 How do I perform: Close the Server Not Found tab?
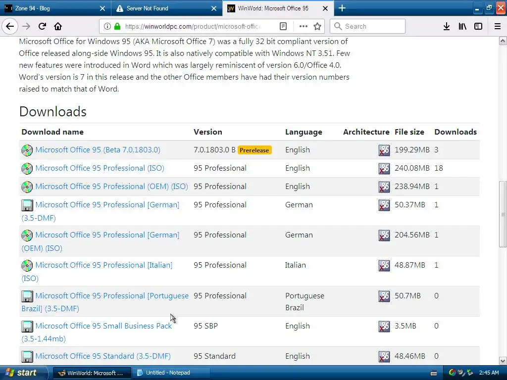(214, 8)
